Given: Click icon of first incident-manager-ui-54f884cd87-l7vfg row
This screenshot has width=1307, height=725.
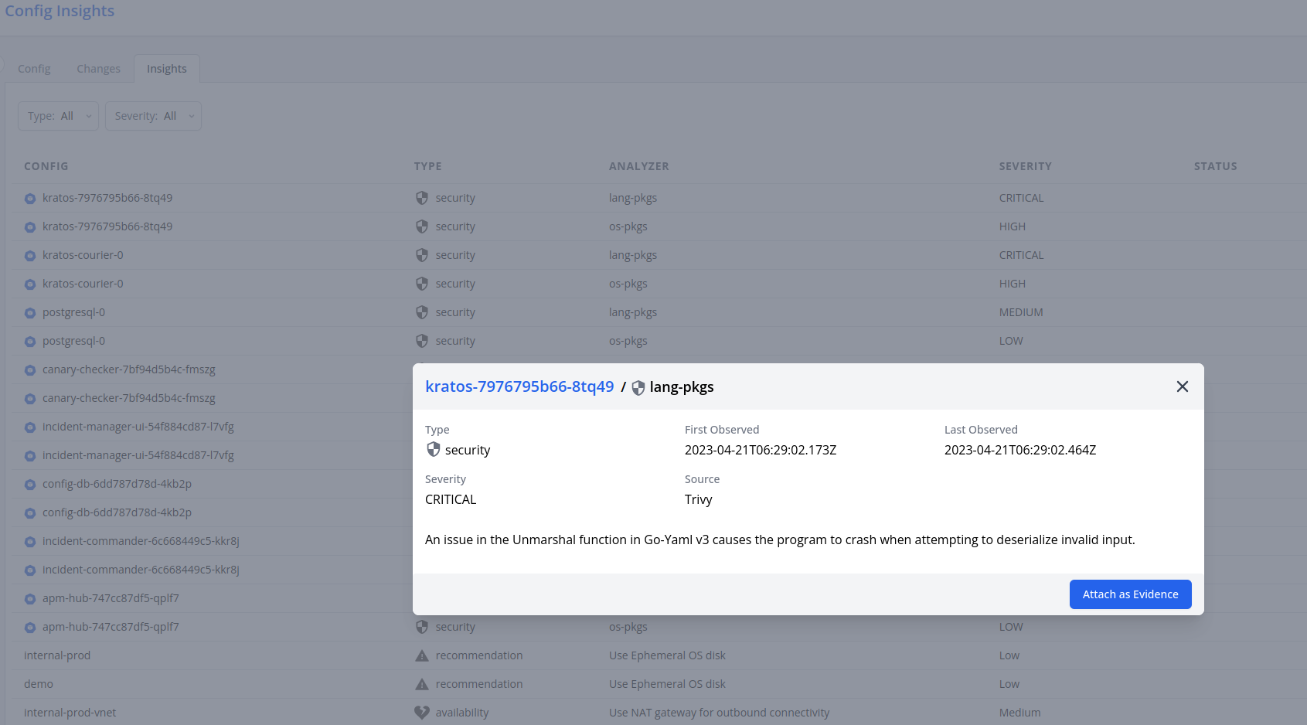Looking at the screenshot, I should pyautogui.click(x=30, y=427).
